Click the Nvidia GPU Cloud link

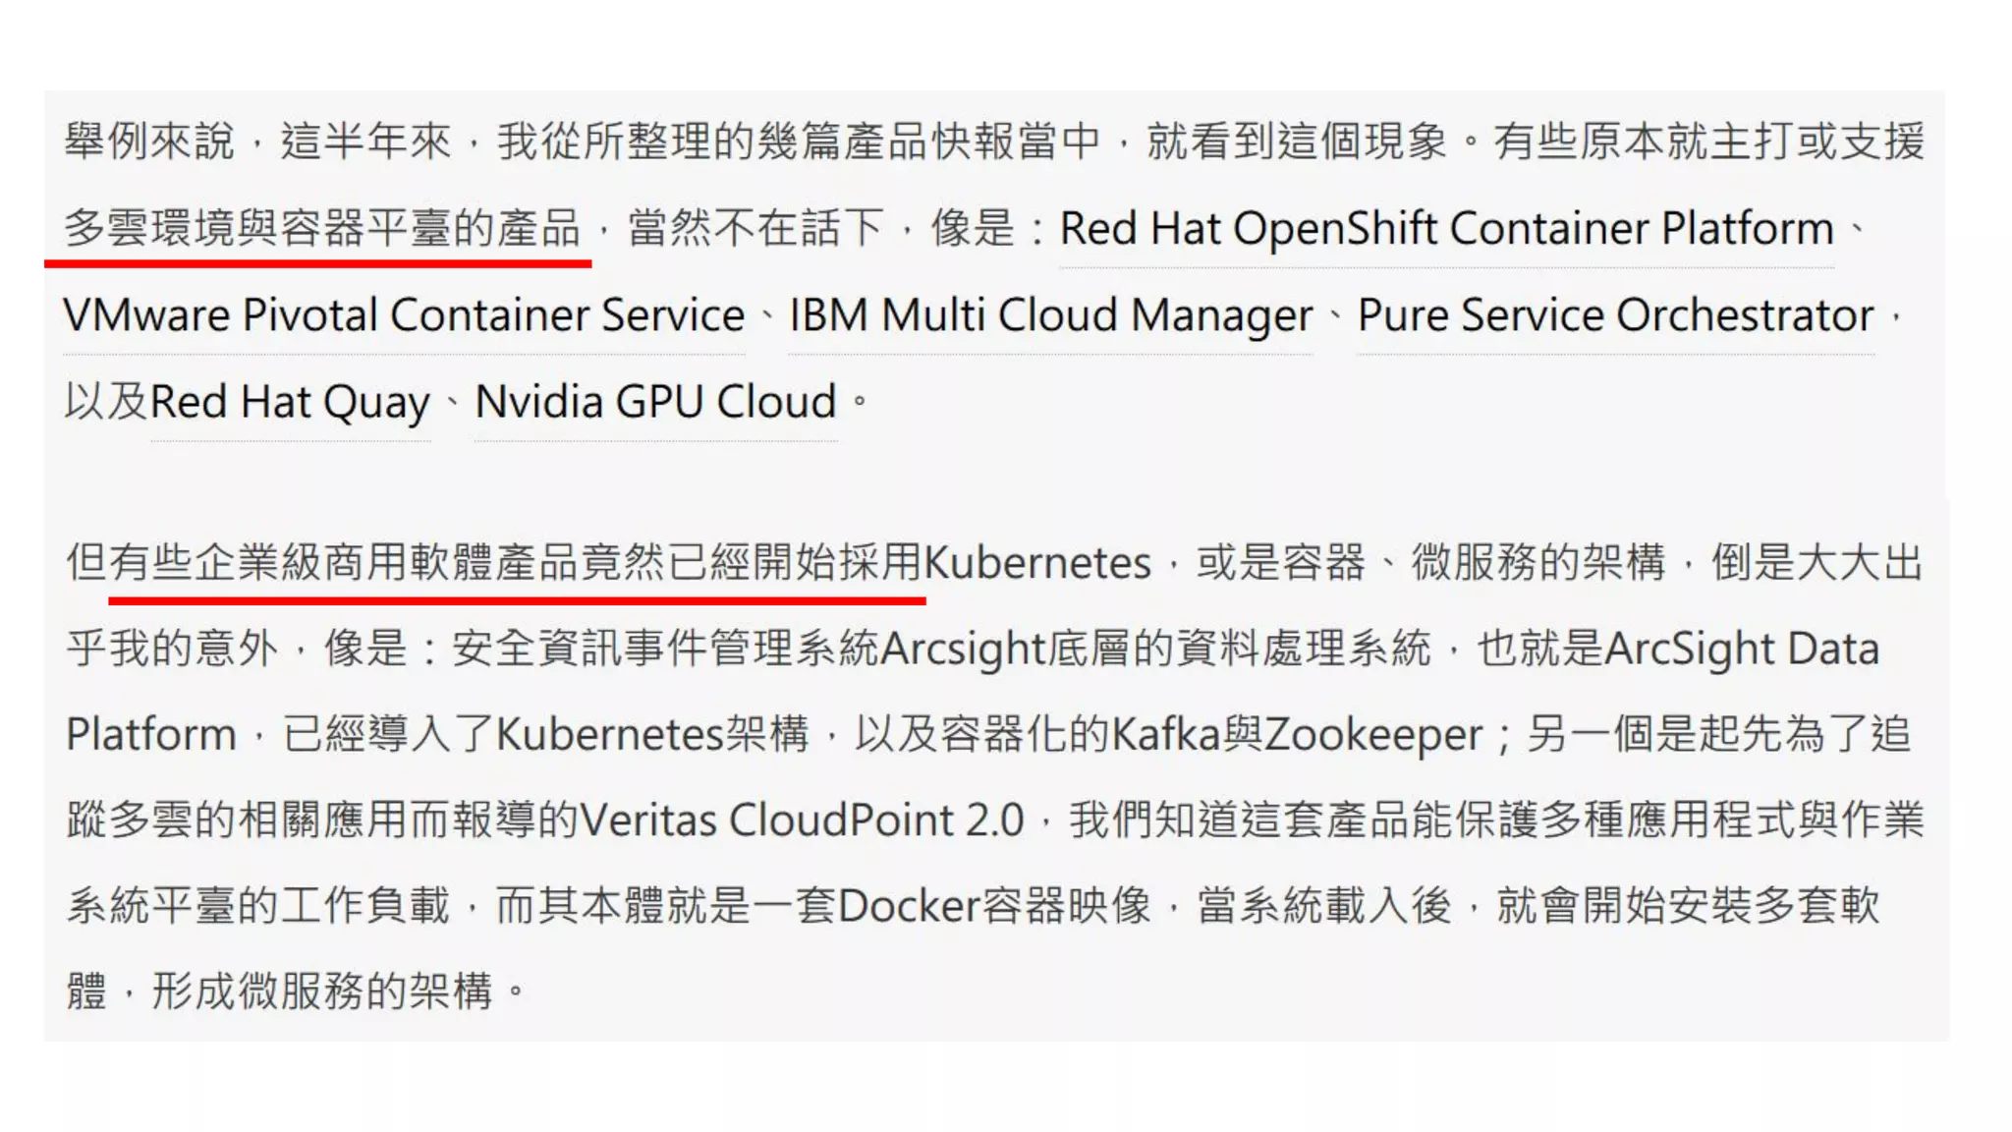pyautogui.click(x=655, y=402)
